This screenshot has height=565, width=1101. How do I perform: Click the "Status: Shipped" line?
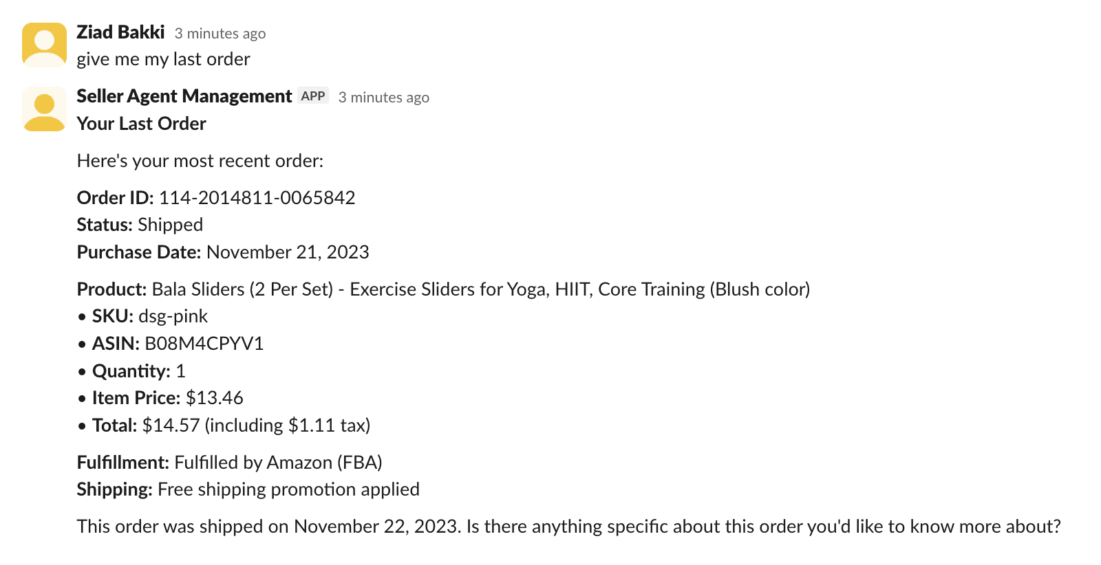point(140,225)
